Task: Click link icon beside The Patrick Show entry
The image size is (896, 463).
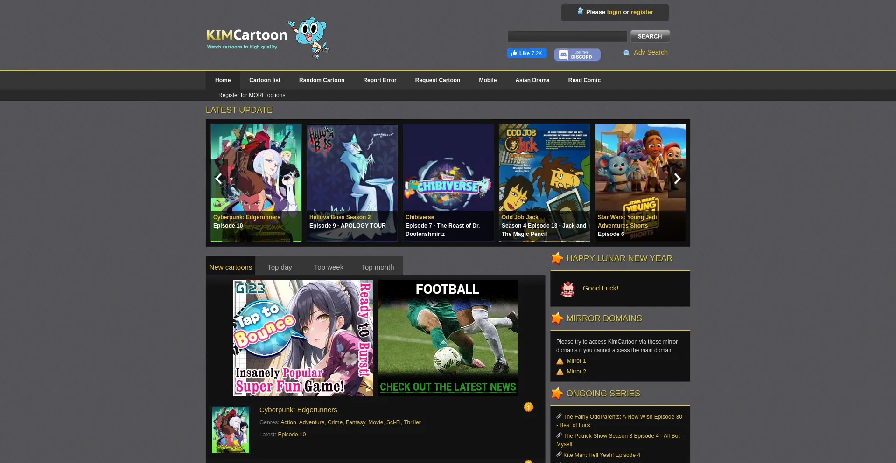Action: click(559, 435)
